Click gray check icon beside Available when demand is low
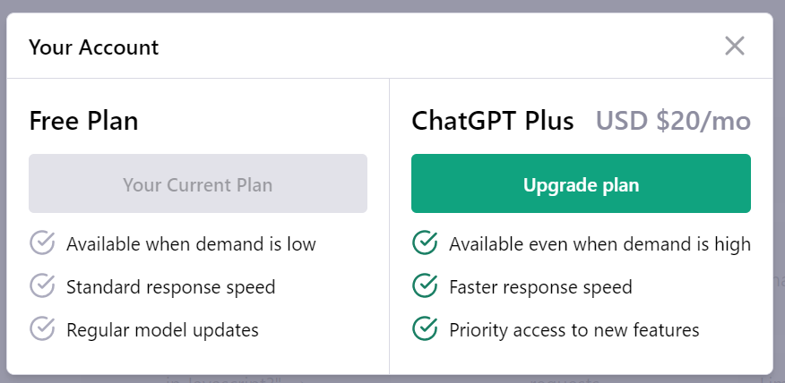Viewport: 785px width, 383px height. click(42, 243)
